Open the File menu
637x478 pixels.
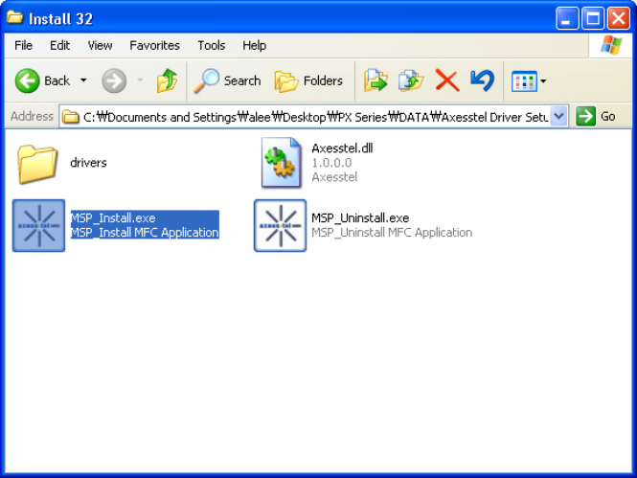pos(23,45)
